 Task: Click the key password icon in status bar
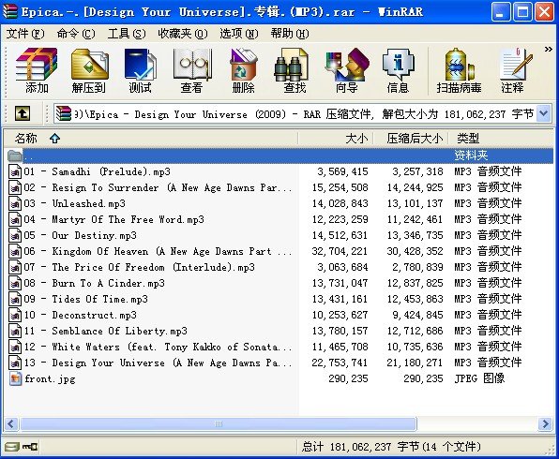tap(30, 447)
